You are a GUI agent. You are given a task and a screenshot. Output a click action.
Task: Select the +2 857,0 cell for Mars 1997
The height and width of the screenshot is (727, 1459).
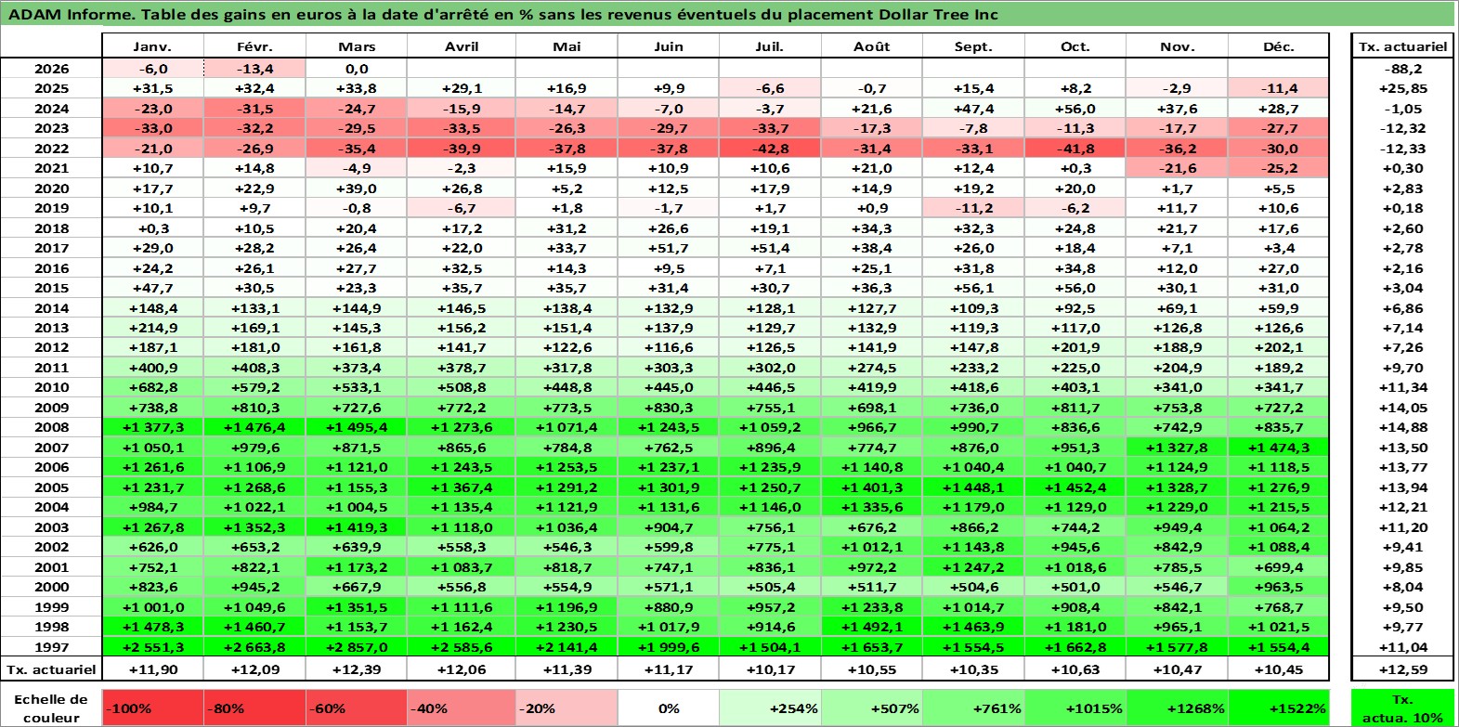pos(357,647)
